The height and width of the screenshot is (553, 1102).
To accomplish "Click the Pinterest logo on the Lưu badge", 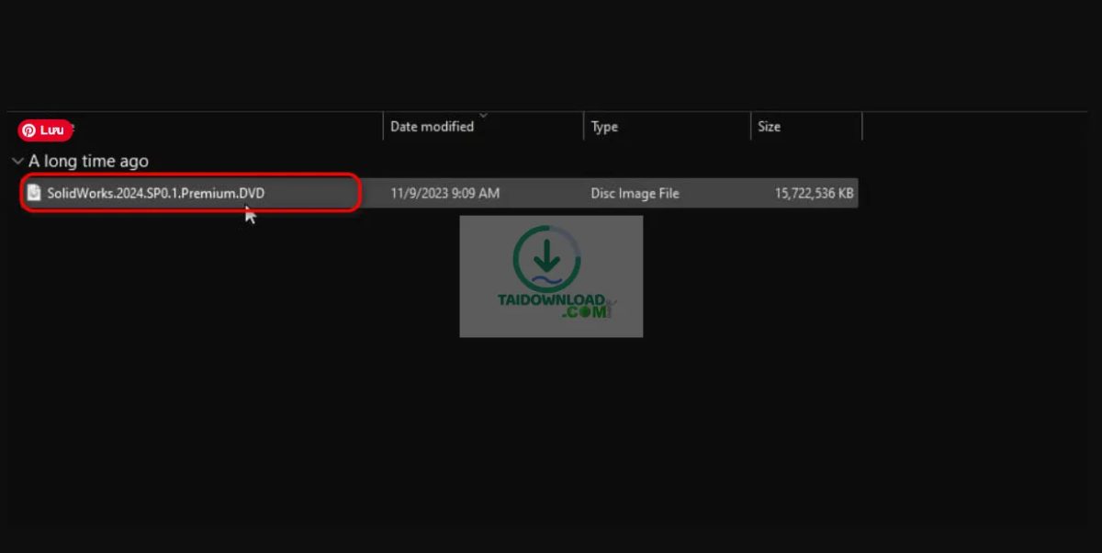I will pos(29,130).
